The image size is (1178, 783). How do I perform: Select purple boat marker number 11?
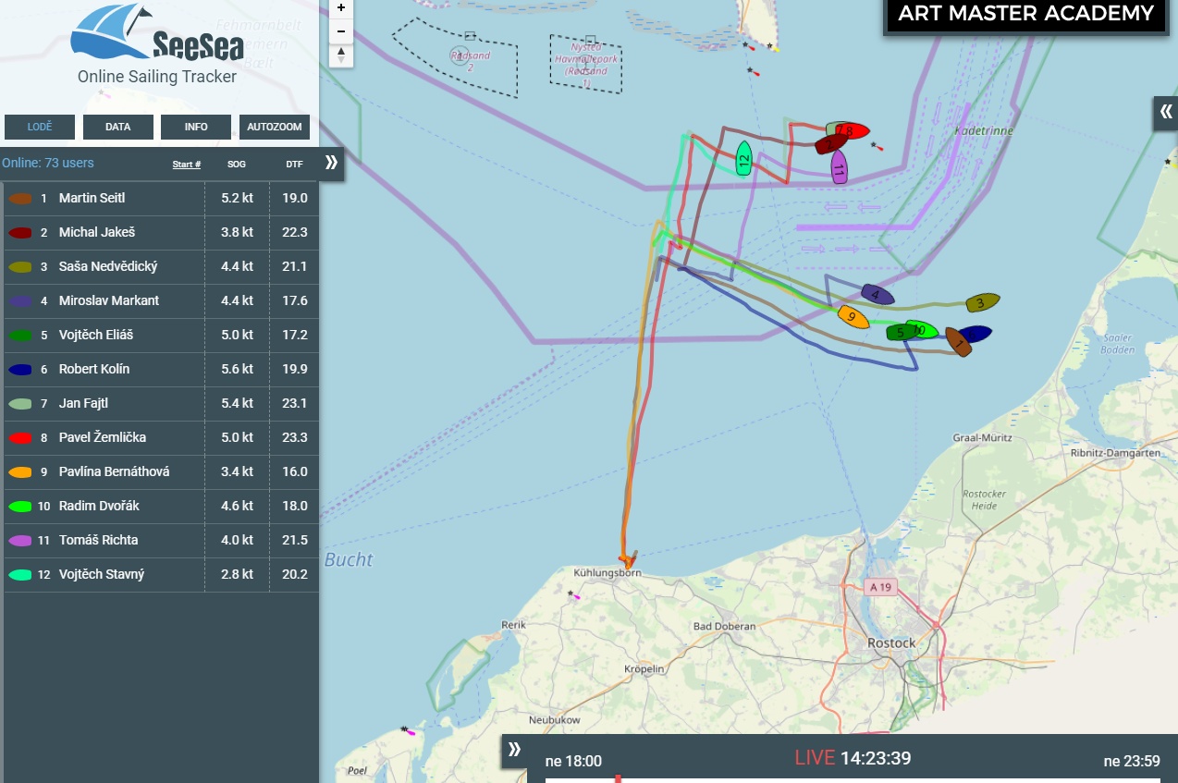pos(839,167)
